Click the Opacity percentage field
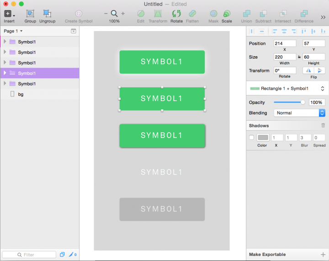This screenshot has height=261, width=329. pyautogui.click(x=317, y=102)
